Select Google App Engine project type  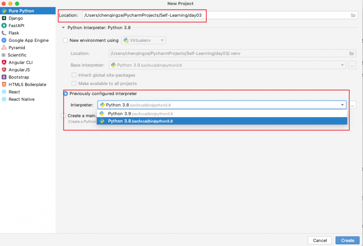(28, 40)
